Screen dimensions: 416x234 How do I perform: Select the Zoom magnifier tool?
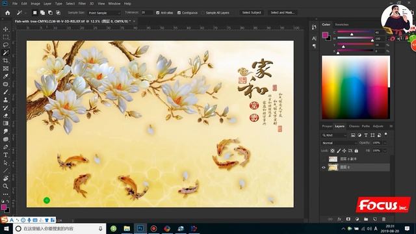point(6,187)
